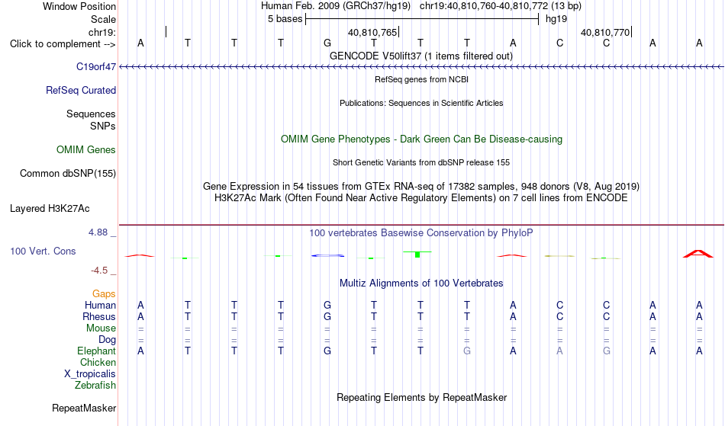Screen dimensions: 725x426
Task: Click the 4.88 PhyloP upper limit
Action: (x=98, y=232)
